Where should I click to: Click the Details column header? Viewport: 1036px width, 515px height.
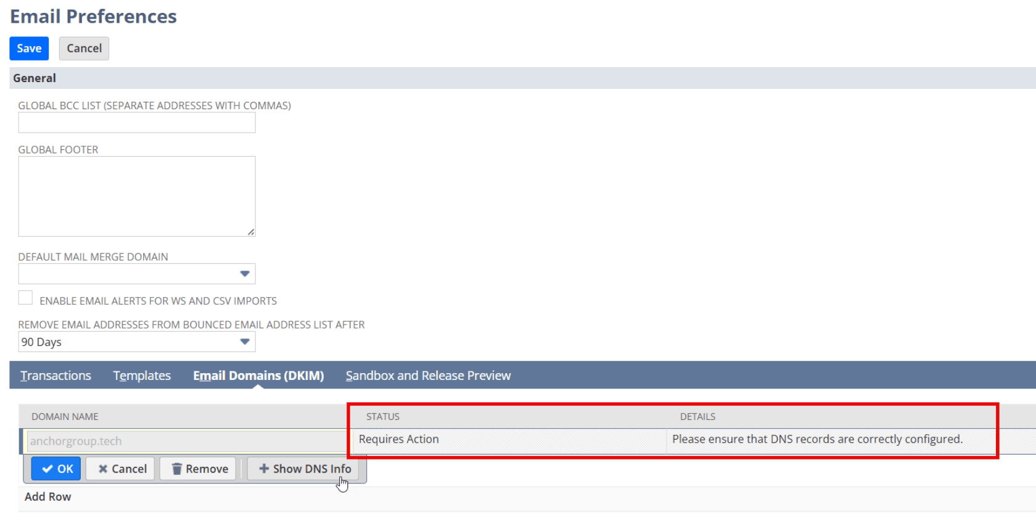[697, 417]
